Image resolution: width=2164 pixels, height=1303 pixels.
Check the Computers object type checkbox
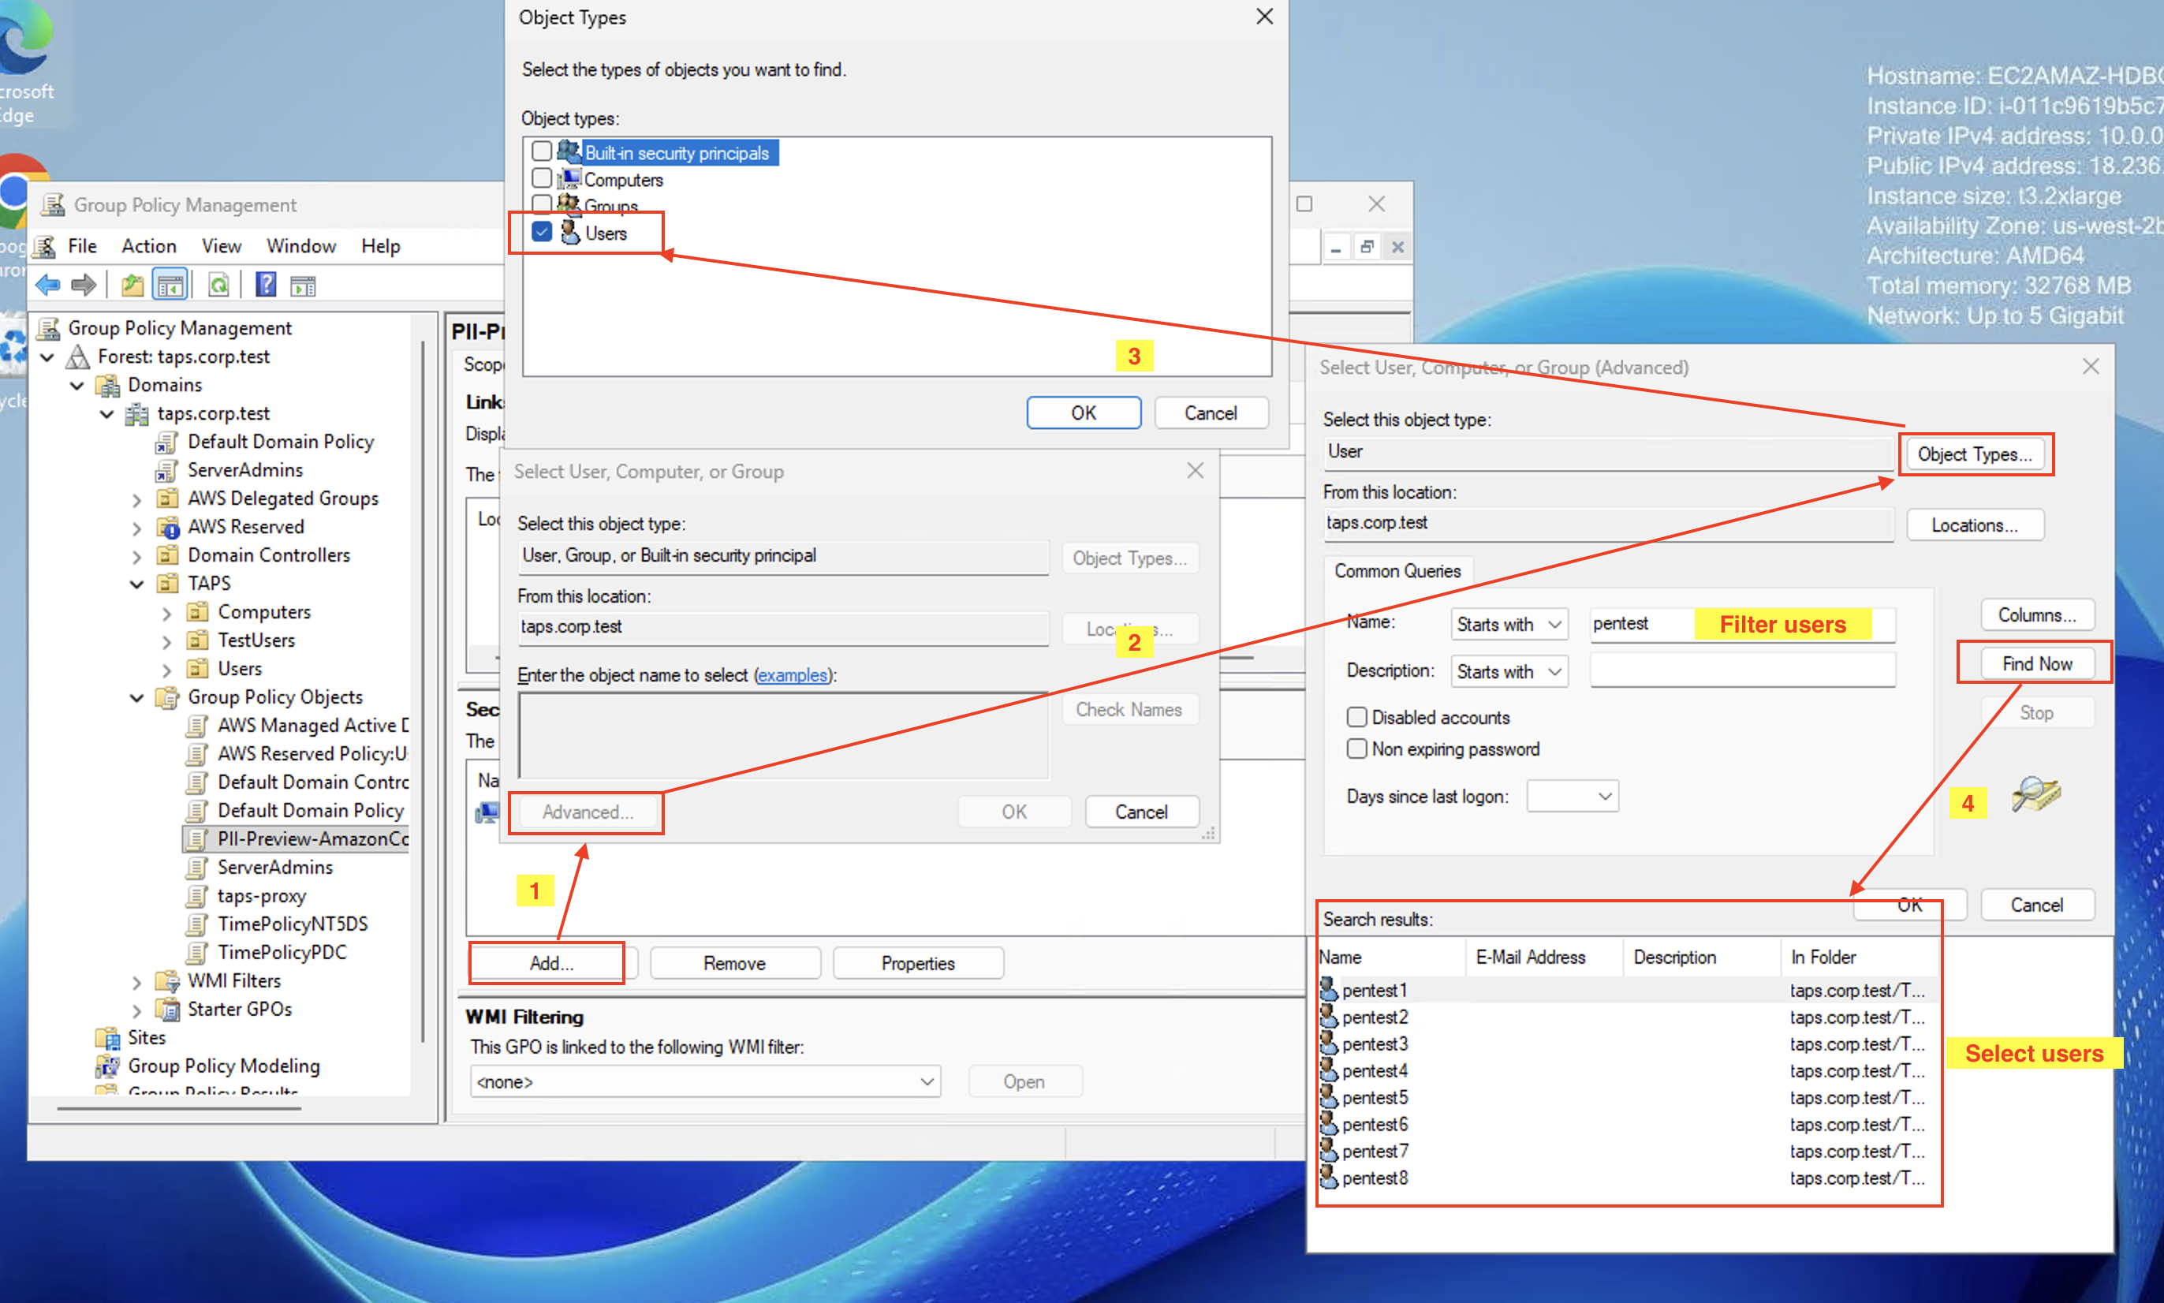coord(542,178)
